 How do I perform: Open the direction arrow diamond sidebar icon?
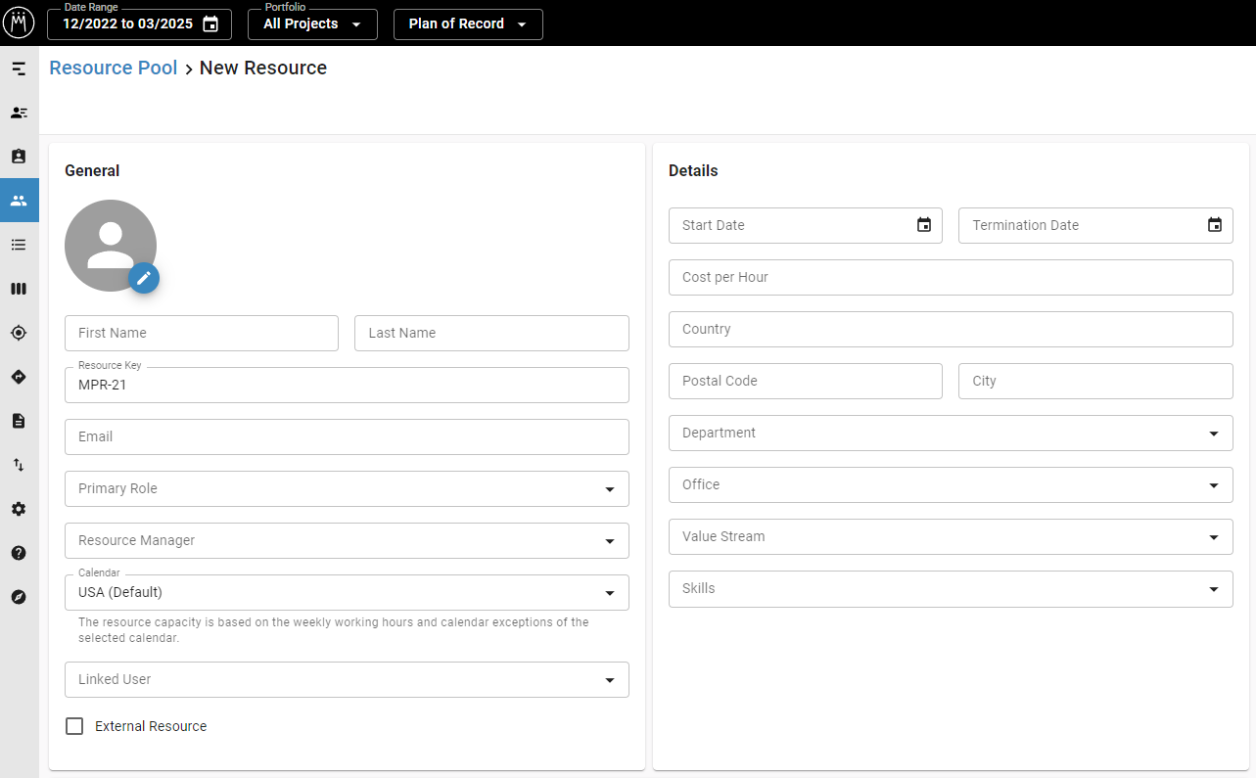tap(19, 377)
